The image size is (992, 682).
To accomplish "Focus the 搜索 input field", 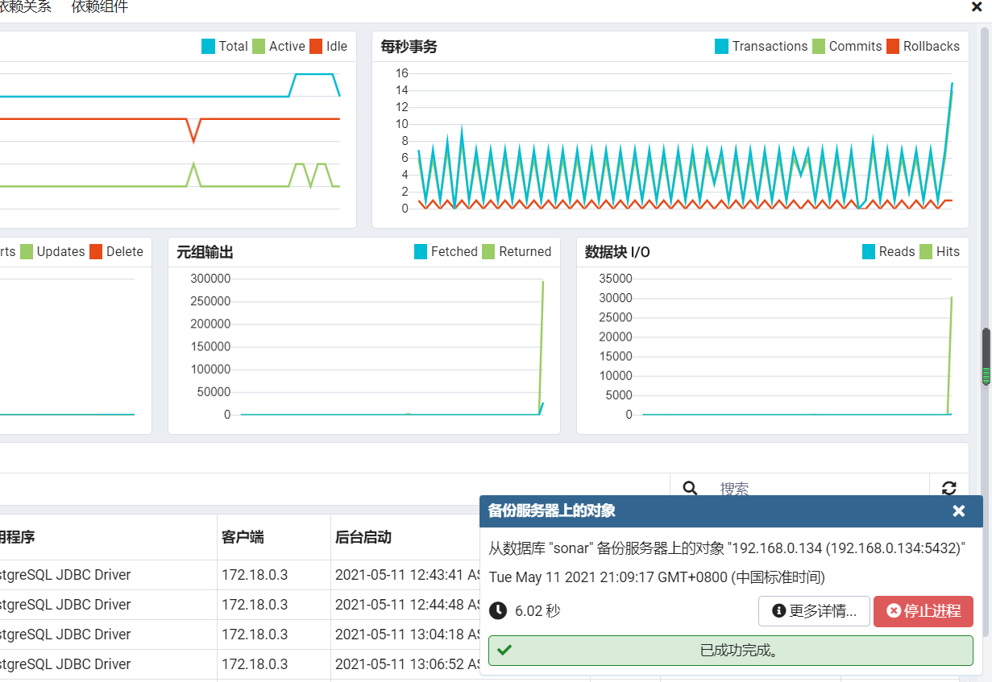I will coord(814,488).
